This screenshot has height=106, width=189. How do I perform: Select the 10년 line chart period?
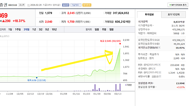pyautogui.click(x=54, y=29)
